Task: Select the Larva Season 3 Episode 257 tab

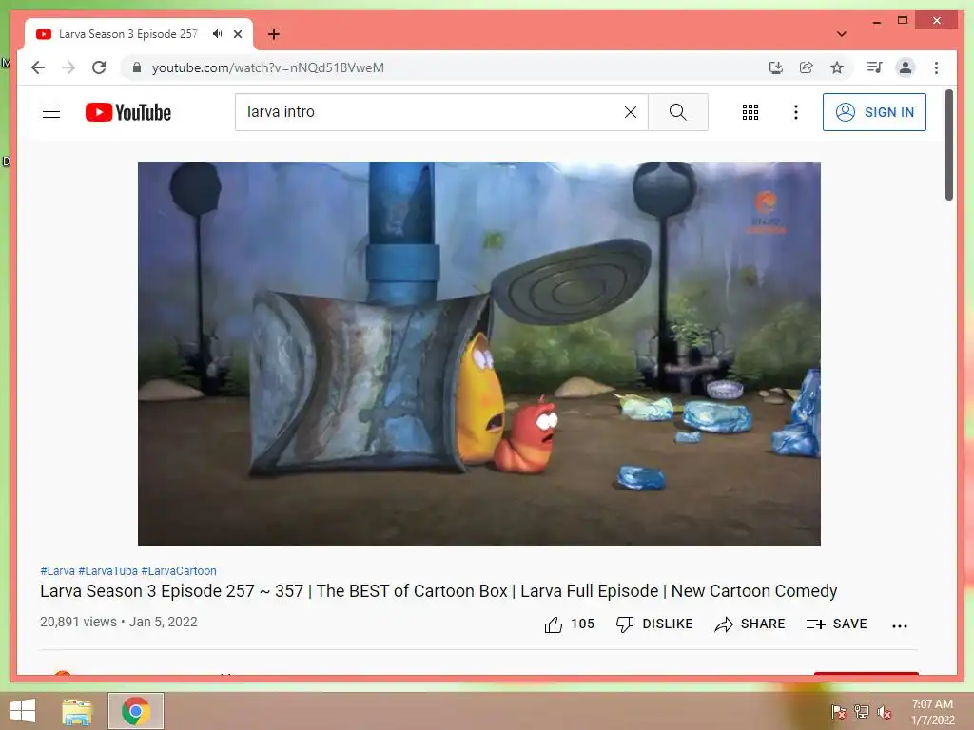Action: pos(139,34)
